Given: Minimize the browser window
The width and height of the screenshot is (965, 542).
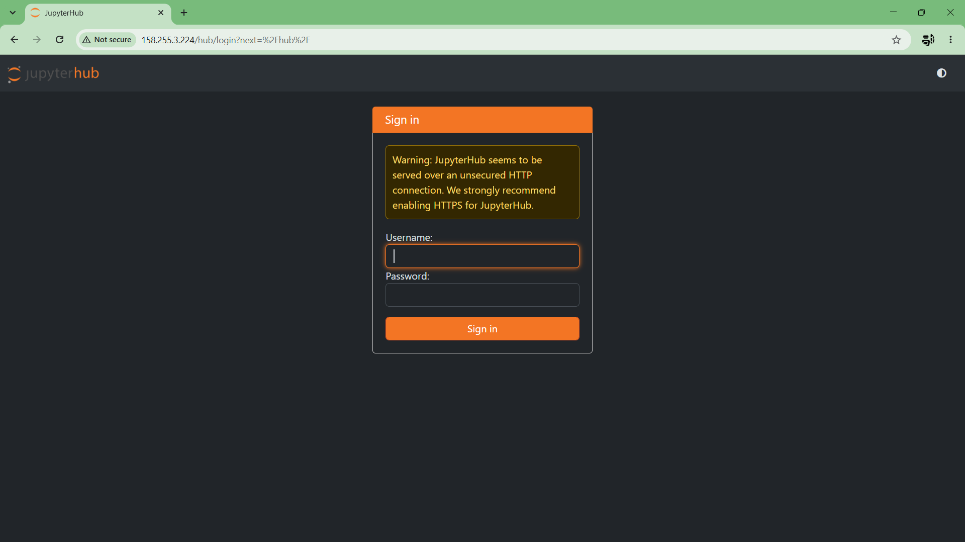Looking at the screenshot, I should [893, 13].
